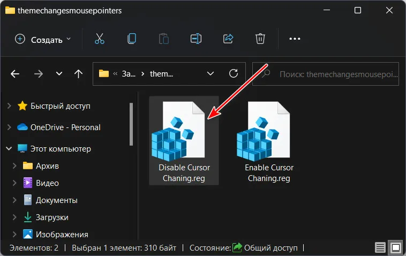Select Disable Cursor Chaning.reg file
406x256 pixels.
(184, 142)
